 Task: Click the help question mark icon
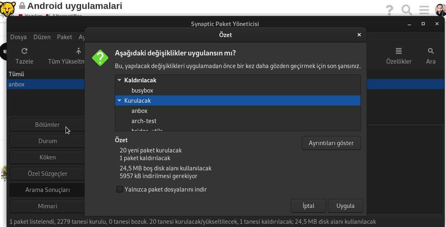pyautogui.click(x=389, y=10)
